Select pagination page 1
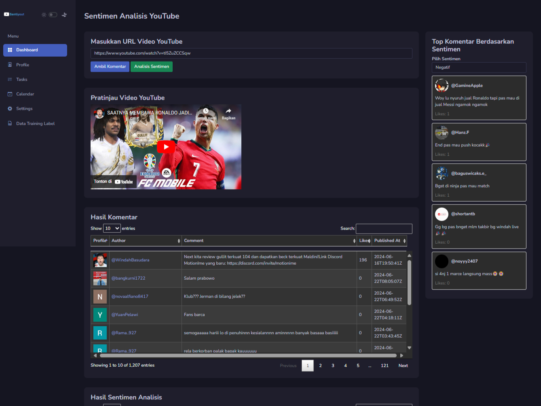 pyautogui.click(x=308, y=366)
